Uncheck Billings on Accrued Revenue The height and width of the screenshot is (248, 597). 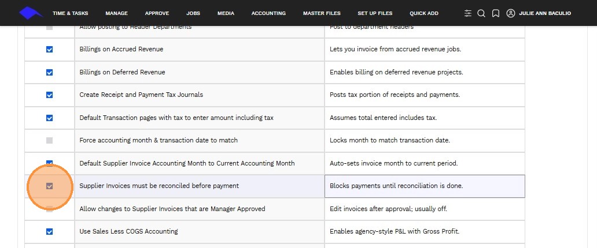(x=49, y=50)
